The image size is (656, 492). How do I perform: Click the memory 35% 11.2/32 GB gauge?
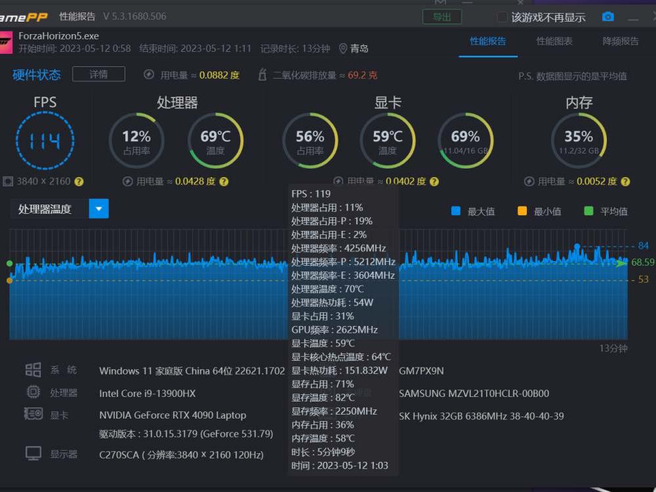(579, 140)
